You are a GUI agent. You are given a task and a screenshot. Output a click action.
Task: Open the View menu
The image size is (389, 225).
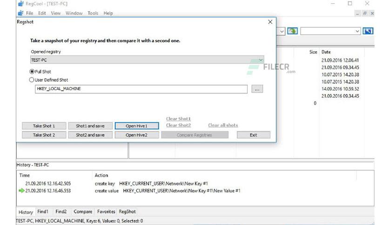click(x=55, y=13)
